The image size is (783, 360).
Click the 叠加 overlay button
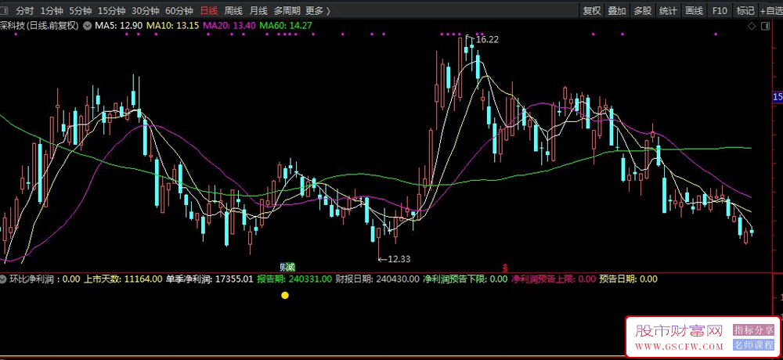pos(617,10)
